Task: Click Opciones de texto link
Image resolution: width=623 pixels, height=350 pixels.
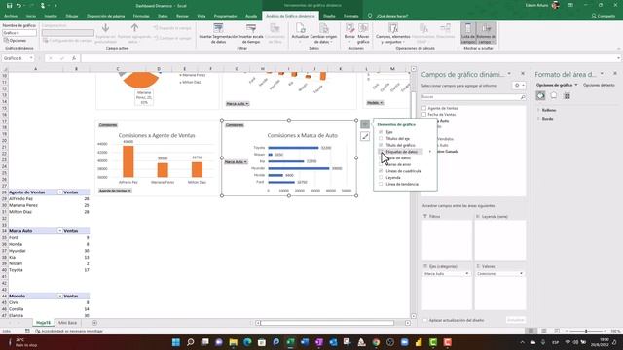Action: click(x=599, y=85)
